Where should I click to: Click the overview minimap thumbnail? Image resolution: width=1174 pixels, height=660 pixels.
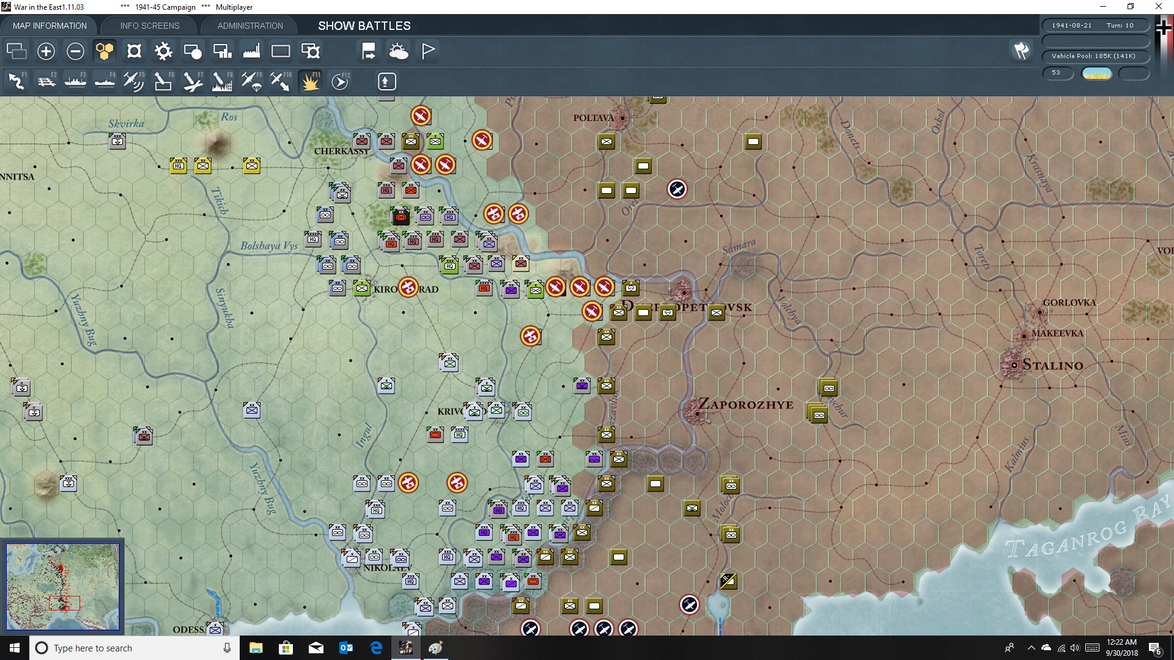point(62,586)
